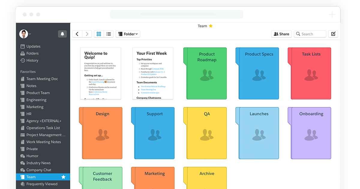Switch to list view

point(109,34)
